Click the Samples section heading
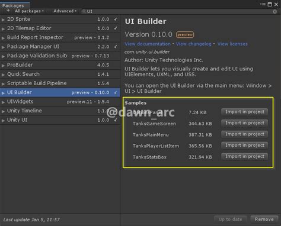 click(136, 103)
